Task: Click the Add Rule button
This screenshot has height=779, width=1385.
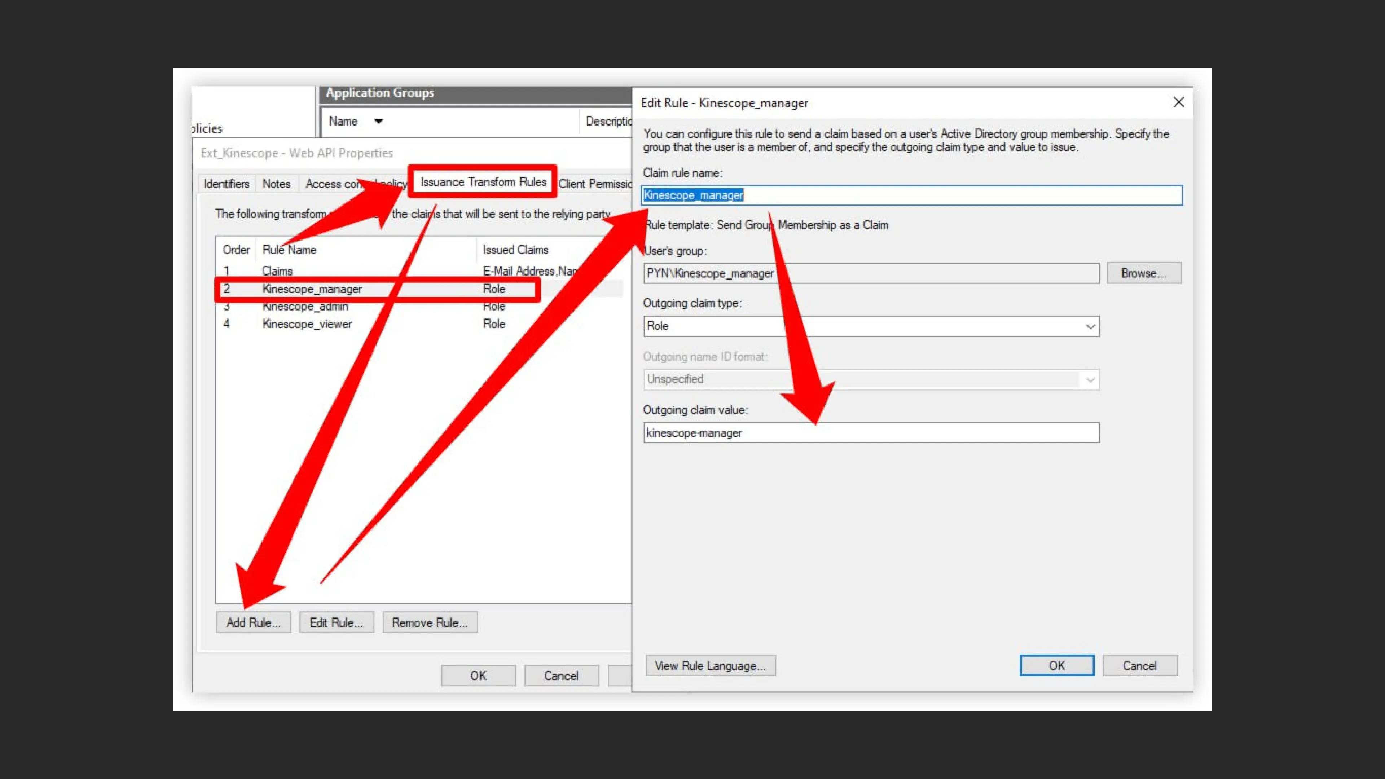Action: [253, 622]
